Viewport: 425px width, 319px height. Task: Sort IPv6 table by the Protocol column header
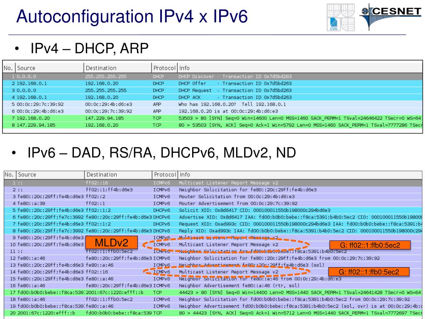pyautogui.click(x=165, y=175)
